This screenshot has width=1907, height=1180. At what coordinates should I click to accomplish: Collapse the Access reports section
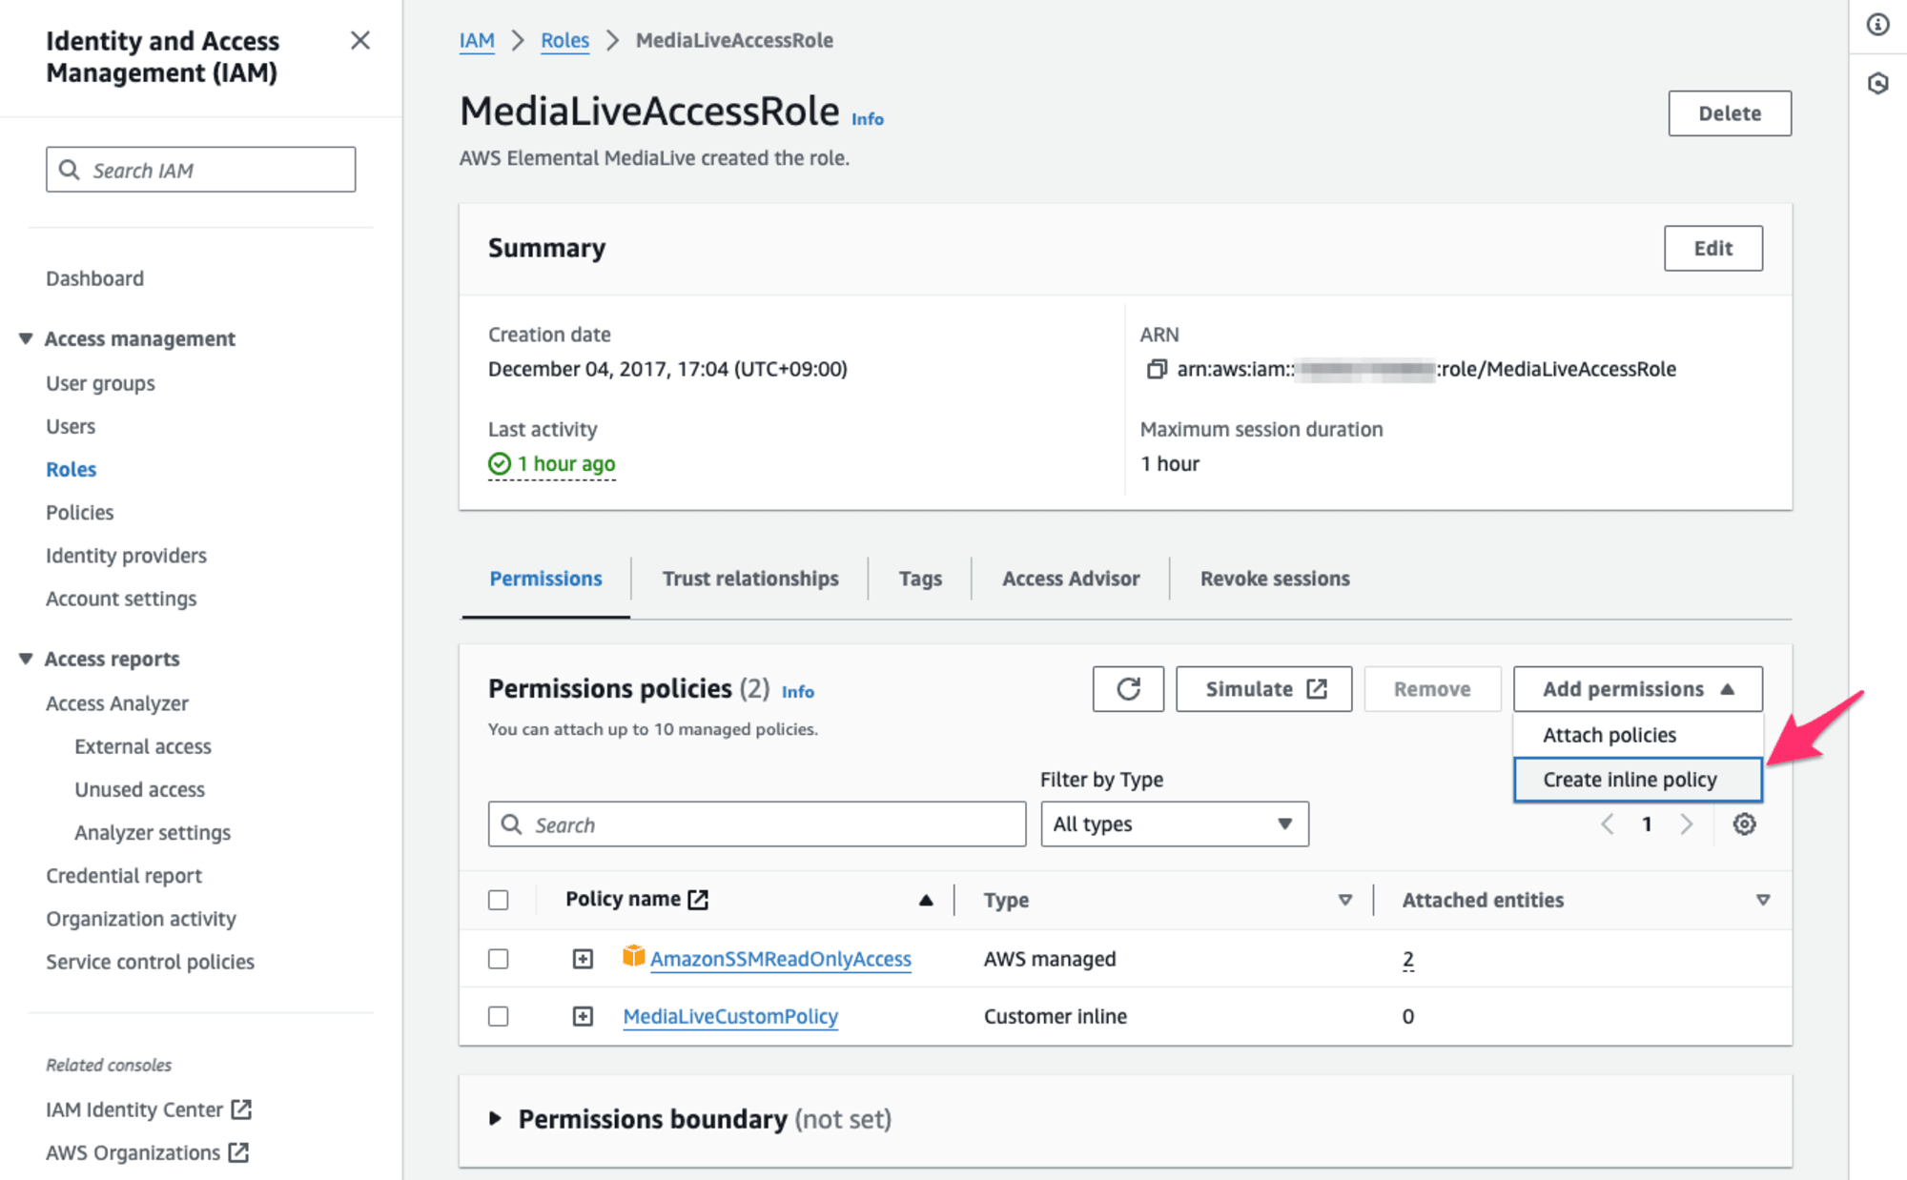(26, 659)
